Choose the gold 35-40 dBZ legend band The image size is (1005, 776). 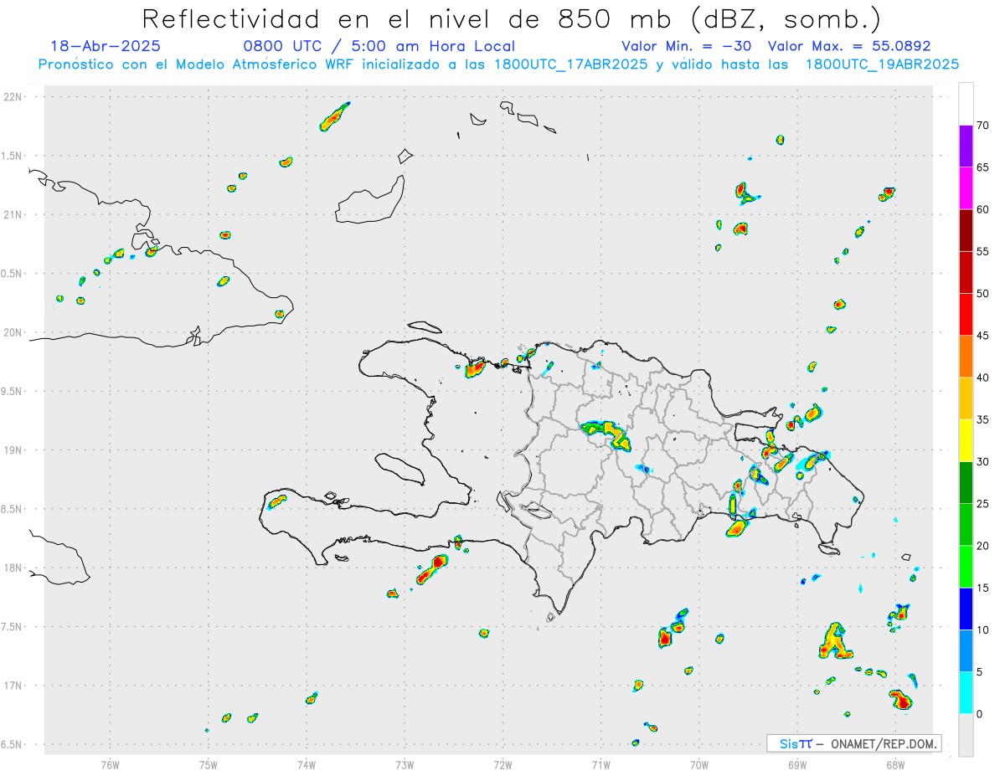tap(966, 398)
